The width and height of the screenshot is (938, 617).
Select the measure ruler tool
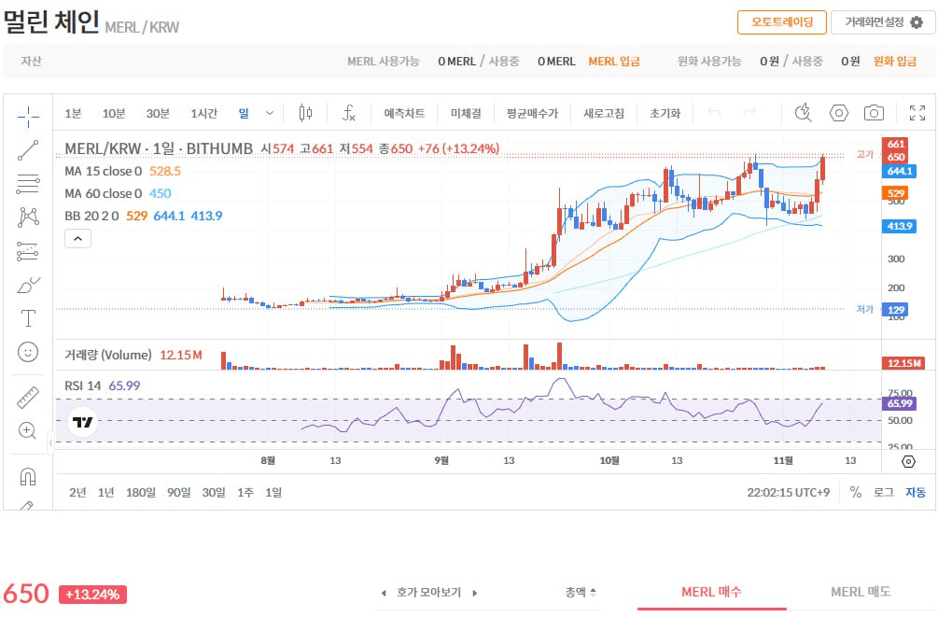tap(28, 397)
